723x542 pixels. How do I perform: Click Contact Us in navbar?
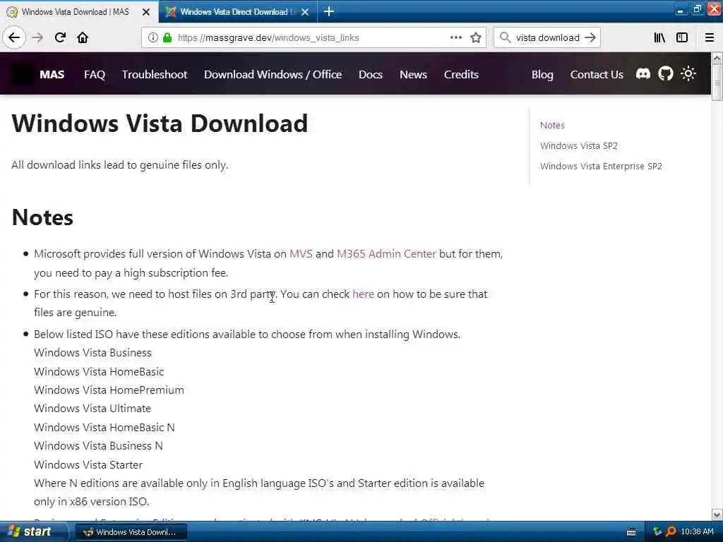coord(597,74)
